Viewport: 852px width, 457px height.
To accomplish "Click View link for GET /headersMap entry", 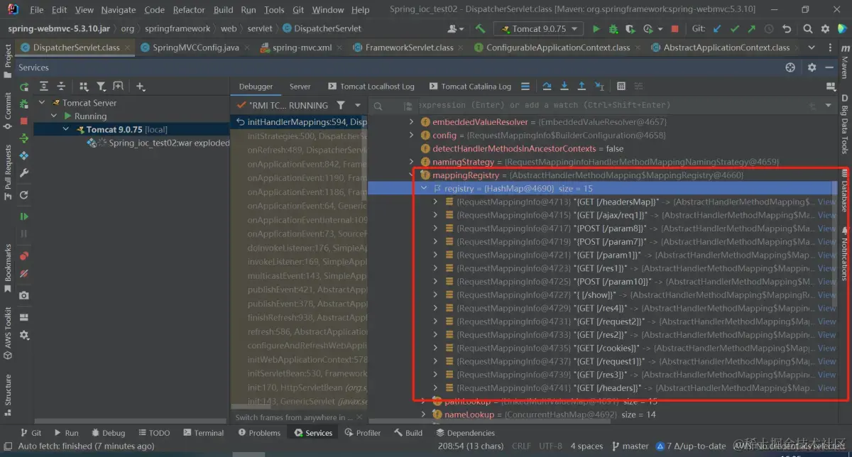I will coord(826,202).
